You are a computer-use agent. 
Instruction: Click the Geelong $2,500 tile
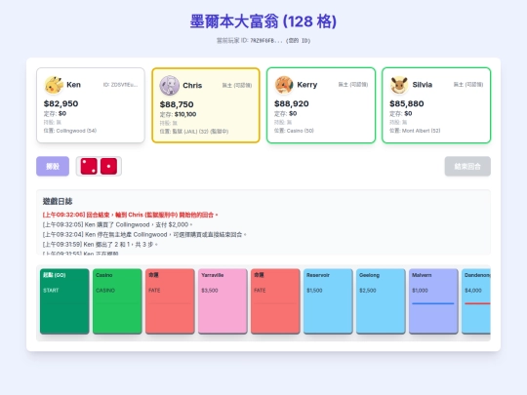[x=381, y=301]
